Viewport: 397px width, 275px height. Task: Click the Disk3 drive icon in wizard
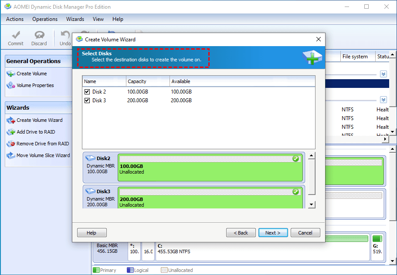[90, 191]
